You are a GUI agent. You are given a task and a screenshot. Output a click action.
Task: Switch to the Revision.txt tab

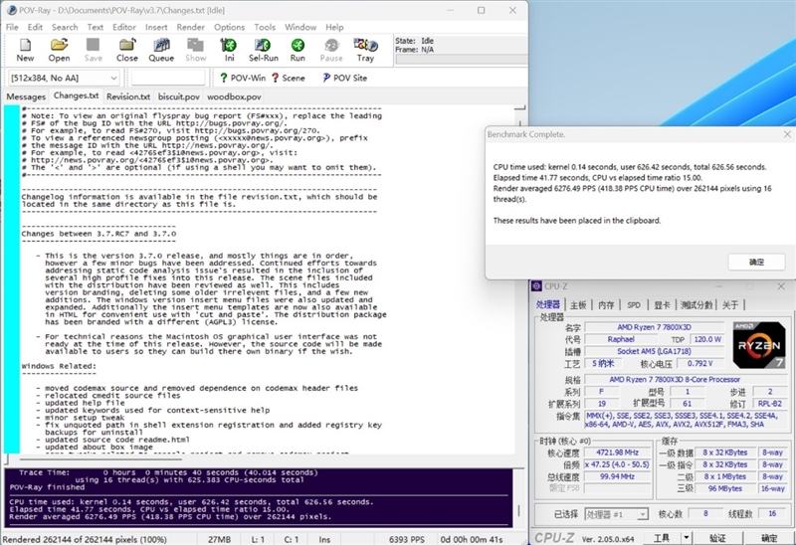click(128, 96)
